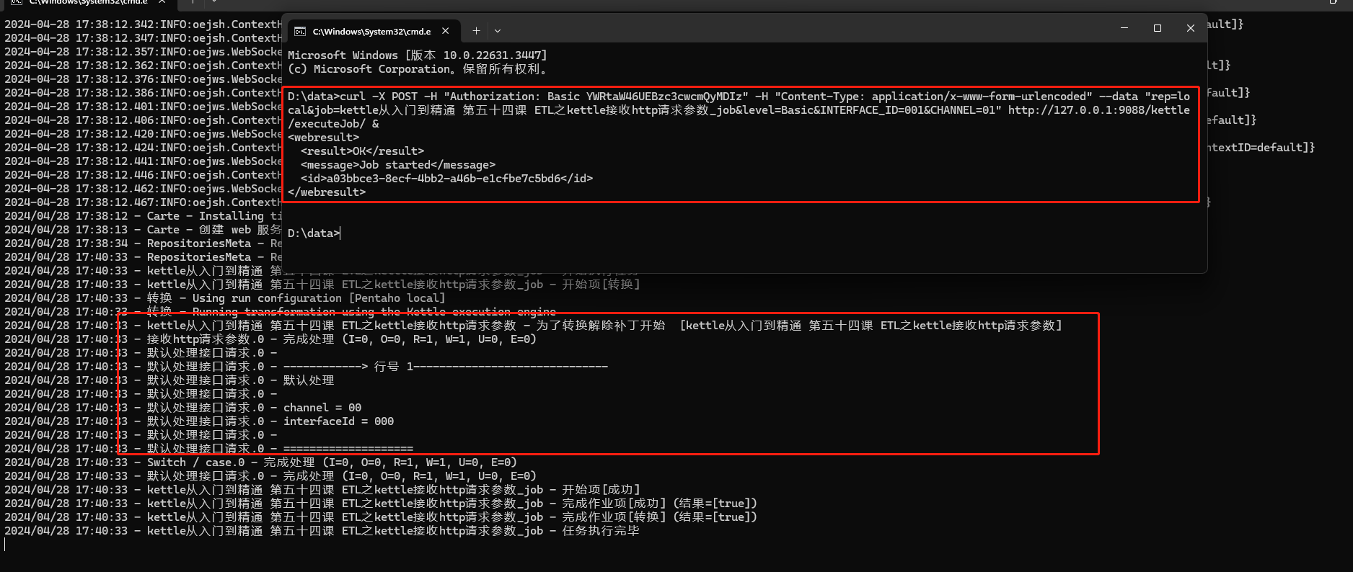This screenshot has width=1353, height=572.
Task: Click the '任务执行完毕' final log line
Action: click(322, 531)
